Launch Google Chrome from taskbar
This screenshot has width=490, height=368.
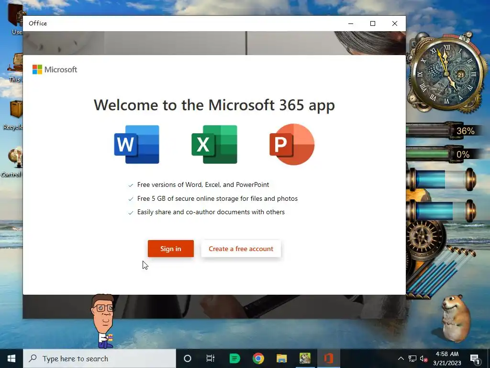258,358
